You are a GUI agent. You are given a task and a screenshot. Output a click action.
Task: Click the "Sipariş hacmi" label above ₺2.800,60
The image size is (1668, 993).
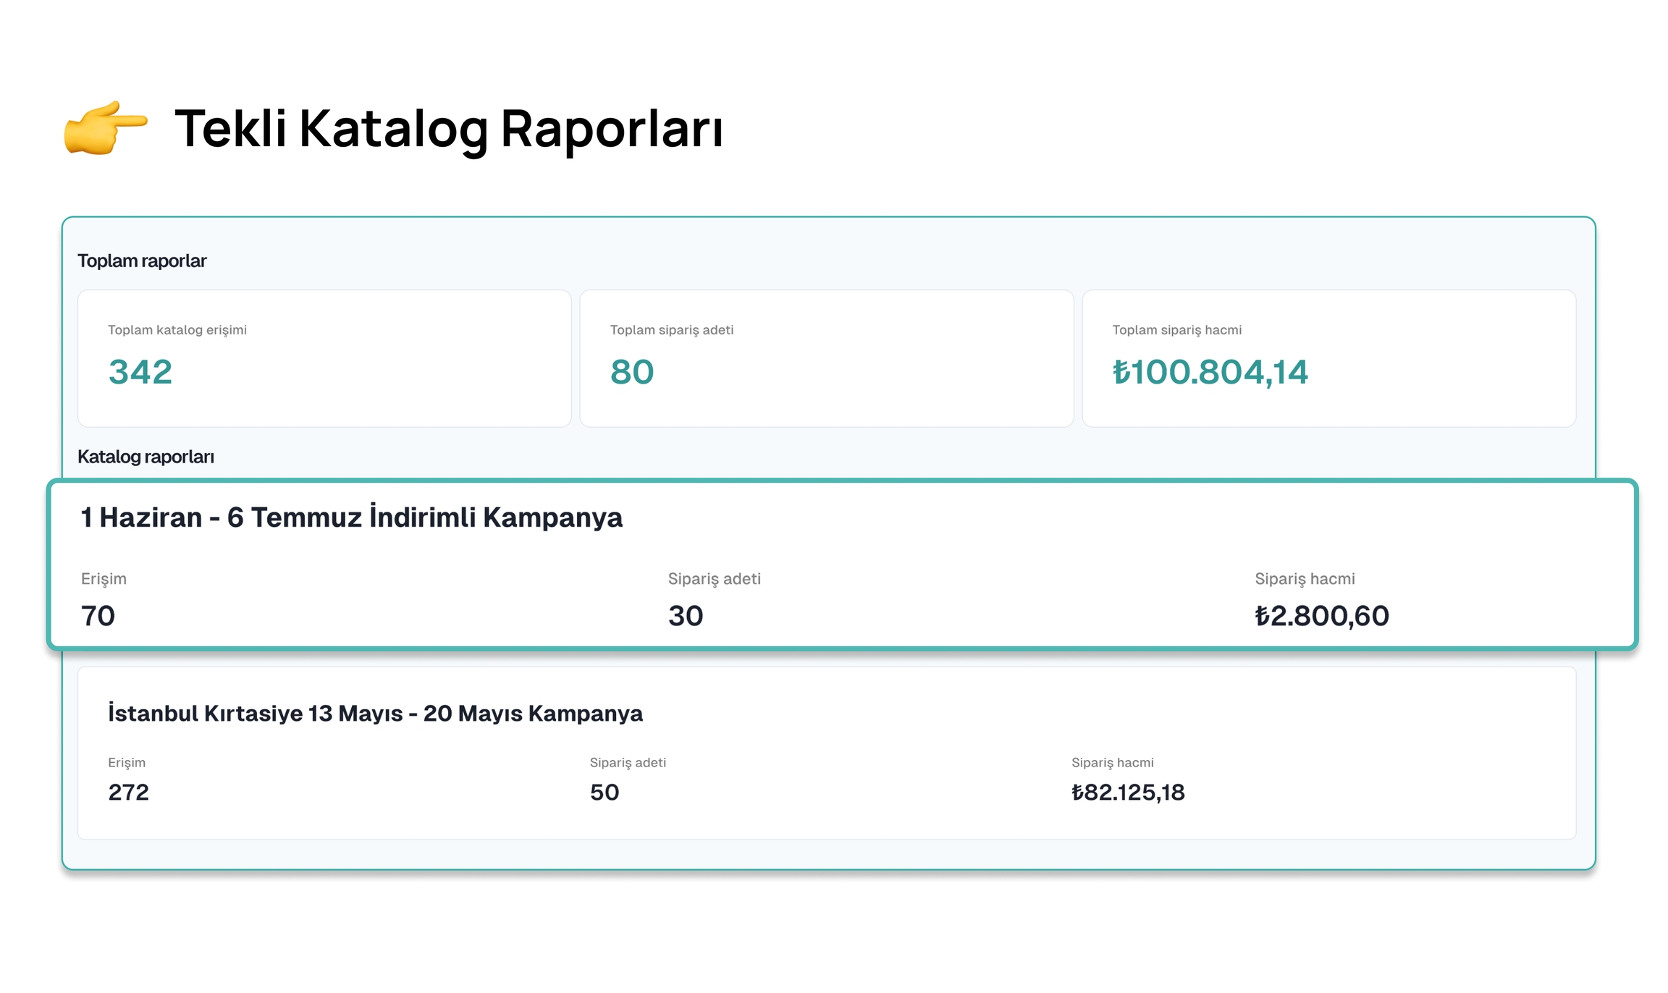tap(1305, 579)
